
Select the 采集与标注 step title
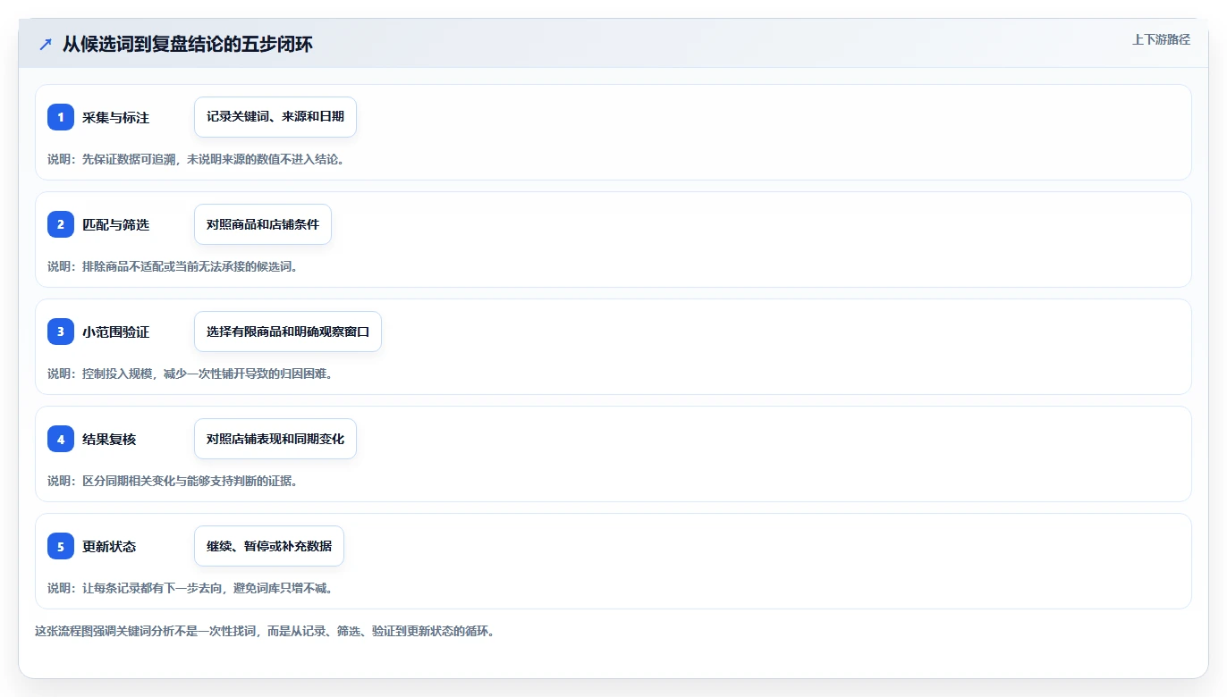[115, 118]
